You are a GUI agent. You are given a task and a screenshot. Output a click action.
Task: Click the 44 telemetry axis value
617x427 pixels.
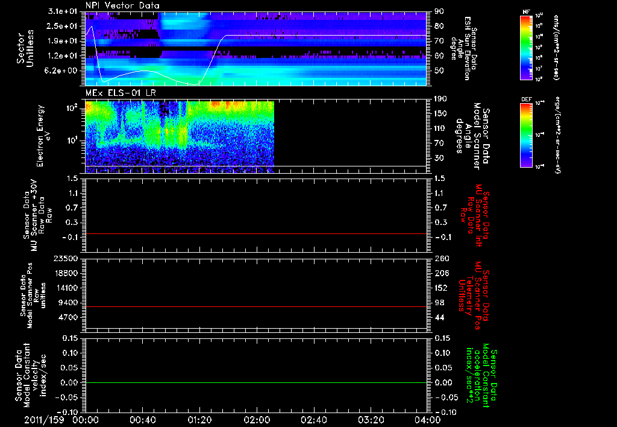point(439,317)
